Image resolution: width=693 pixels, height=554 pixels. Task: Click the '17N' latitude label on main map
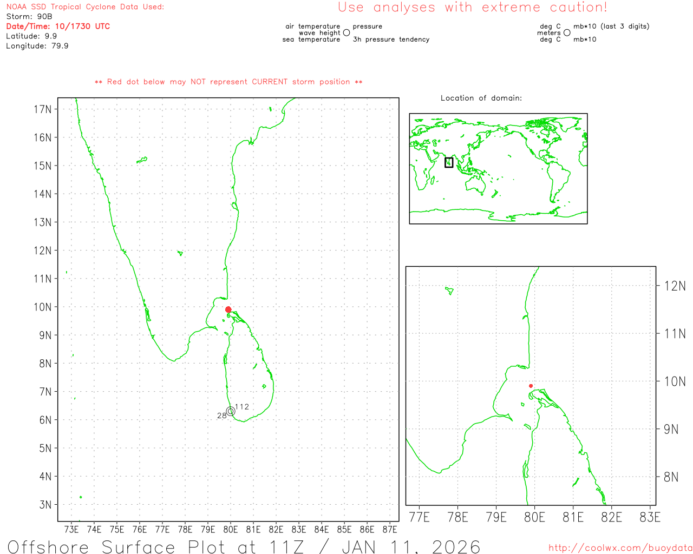tap(42, 109)
